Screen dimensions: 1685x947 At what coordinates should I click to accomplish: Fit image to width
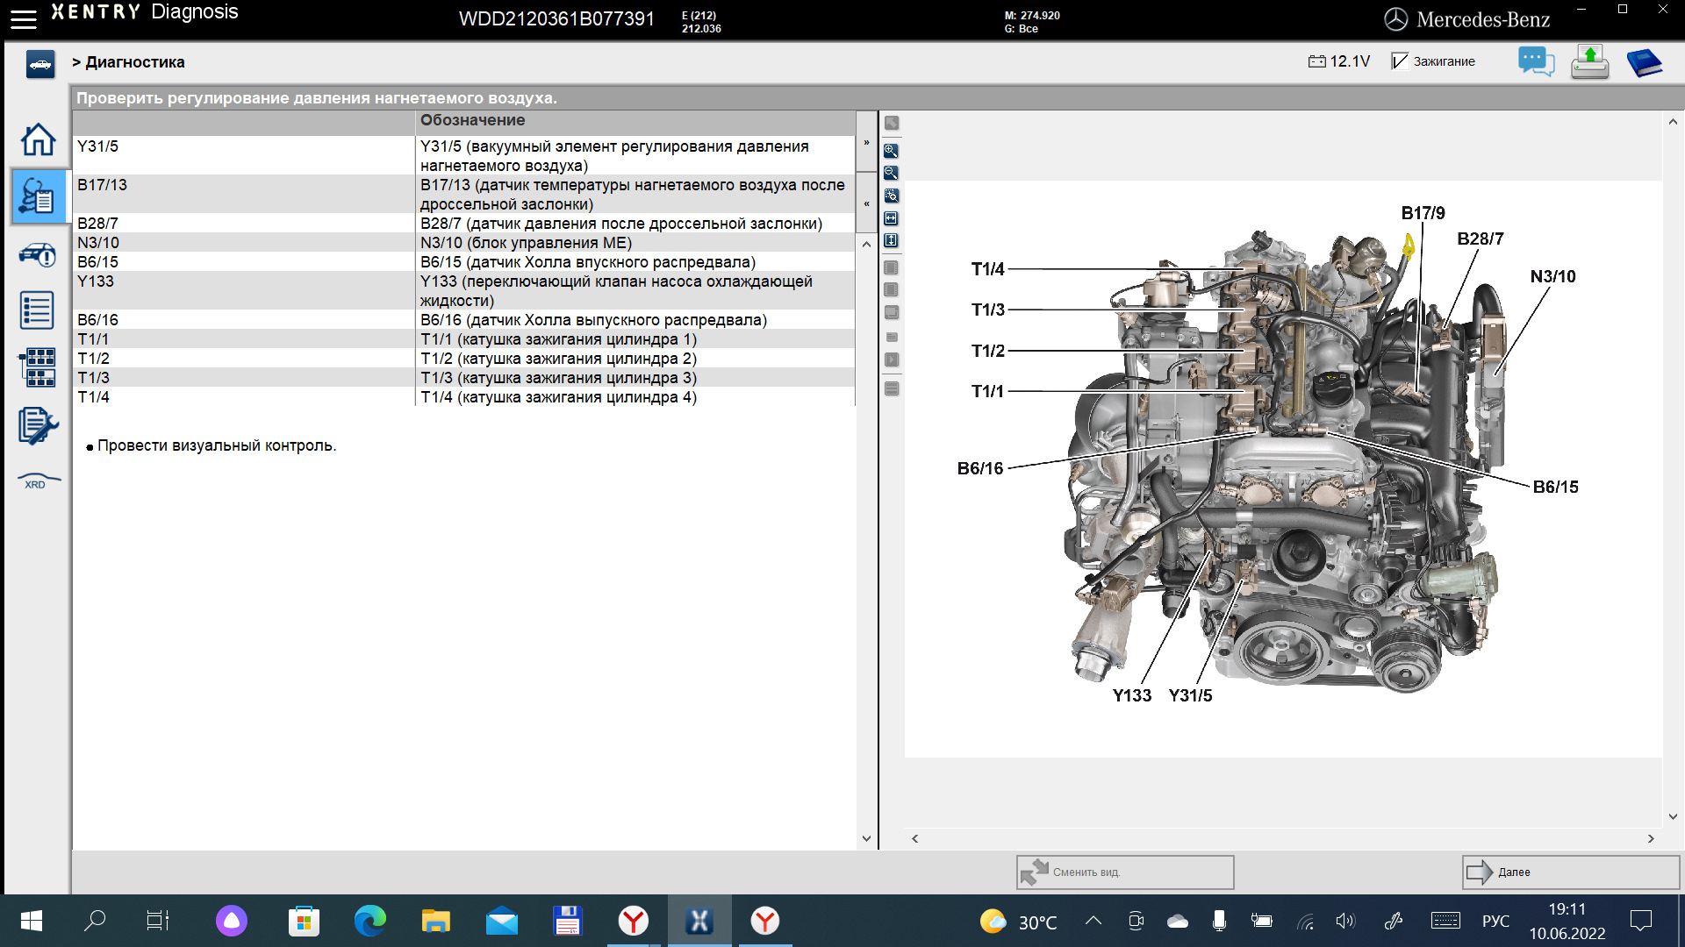[x=891, y=218]
